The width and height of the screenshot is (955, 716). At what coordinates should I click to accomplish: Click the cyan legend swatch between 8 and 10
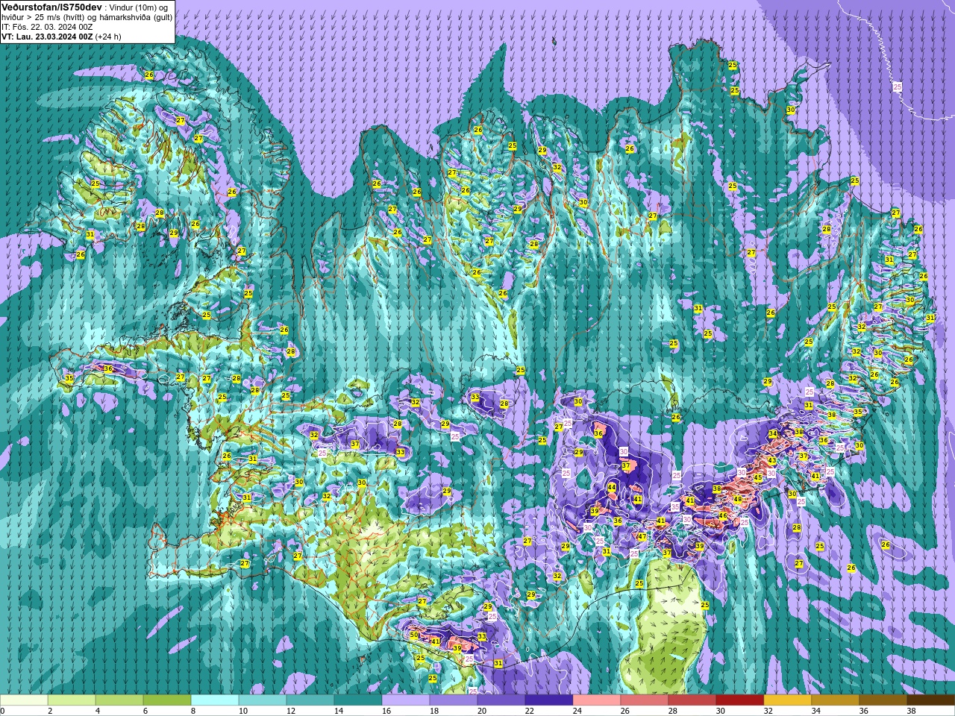215,700
